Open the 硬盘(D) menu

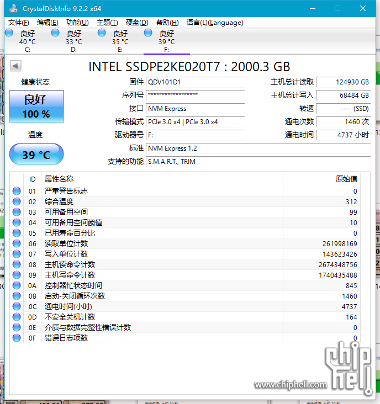coord(137,23)
